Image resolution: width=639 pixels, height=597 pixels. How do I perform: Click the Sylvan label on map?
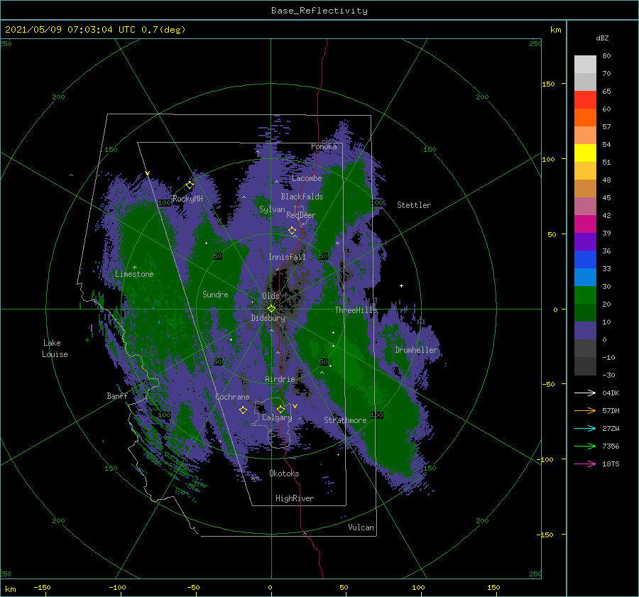click(x=272, y=209)
